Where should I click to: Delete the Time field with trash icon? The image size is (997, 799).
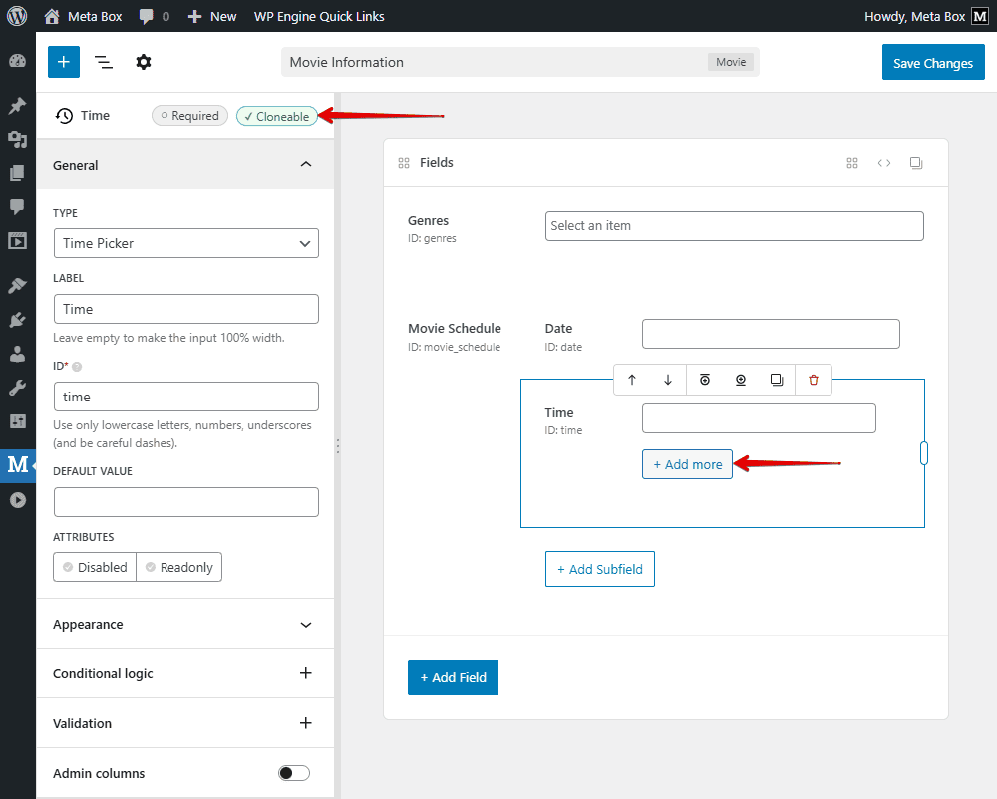[814, 380]
